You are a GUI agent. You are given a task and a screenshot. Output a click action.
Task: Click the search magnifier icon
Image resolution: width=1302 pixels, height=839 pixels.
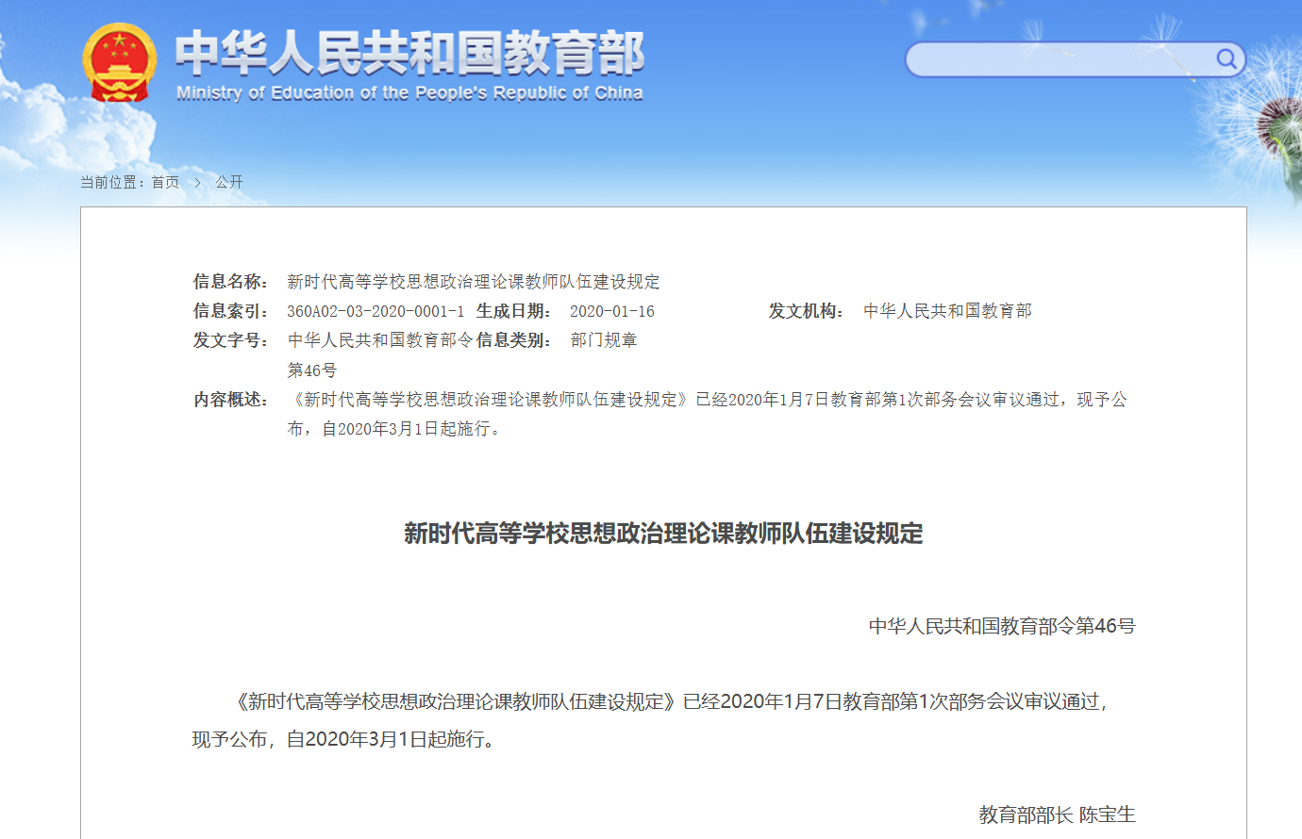click(1226, 59)
